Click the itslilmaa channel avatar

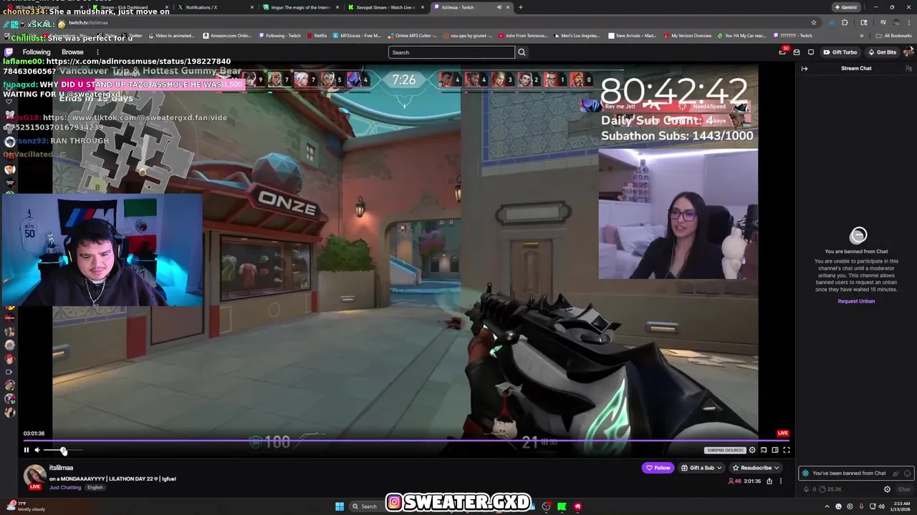34,475
